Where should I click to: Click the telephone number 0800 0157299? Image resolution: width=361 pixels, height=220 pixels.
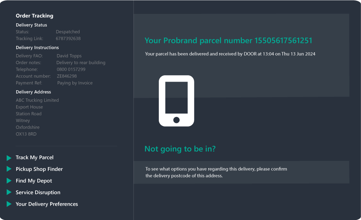coord(71,69)
